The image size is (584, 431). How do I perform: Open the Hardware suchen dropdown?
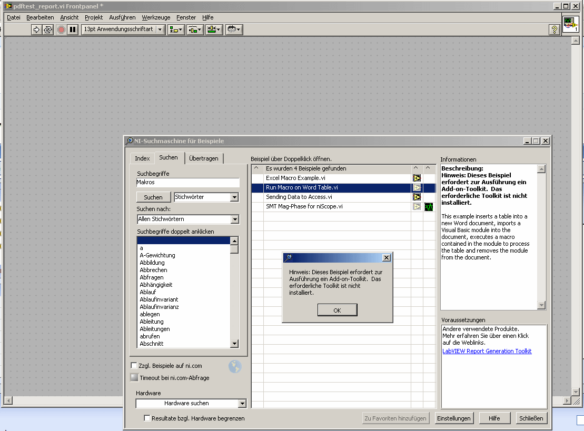[x=191, y=403]
